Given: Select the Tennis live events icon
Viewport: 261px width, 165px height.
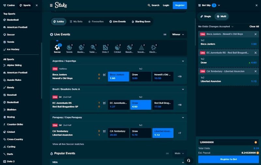Looking at the screenshot, I should (69, 49).
